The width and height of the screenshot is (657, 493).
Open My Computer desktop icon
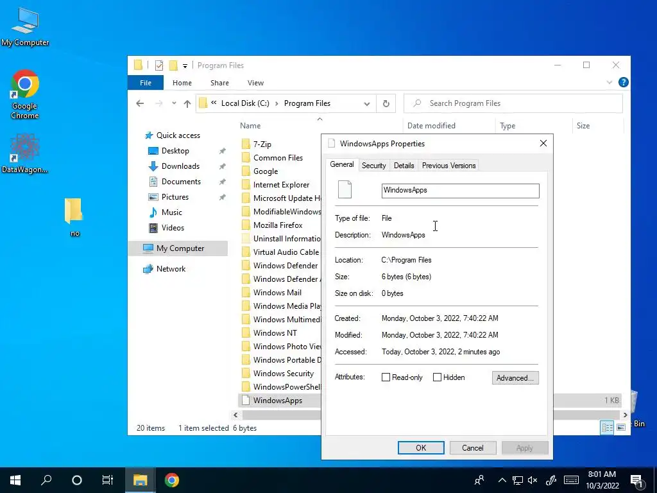point(25,27)
